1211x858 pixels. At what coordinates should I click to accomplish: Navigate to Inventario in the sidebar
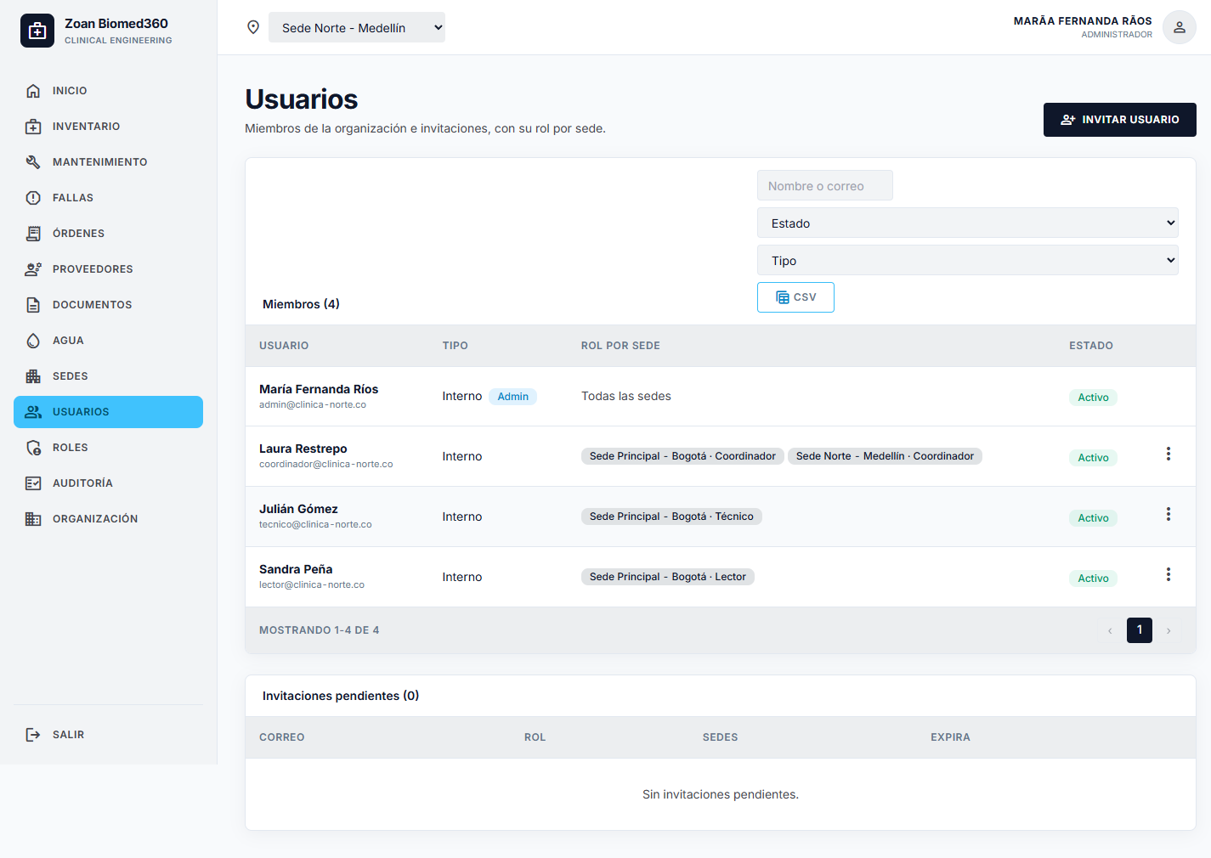[x=108, y=127]
